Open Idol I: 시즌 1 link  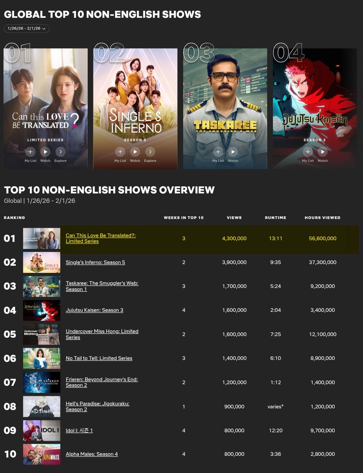(x=79, y=430)
